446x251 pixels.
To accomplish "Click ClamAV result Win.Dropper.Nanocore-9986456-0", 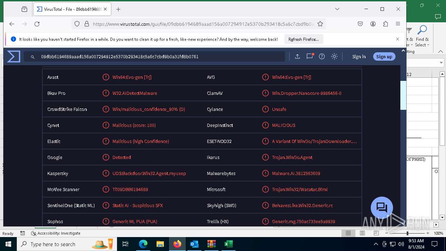I will coord(307,93).
